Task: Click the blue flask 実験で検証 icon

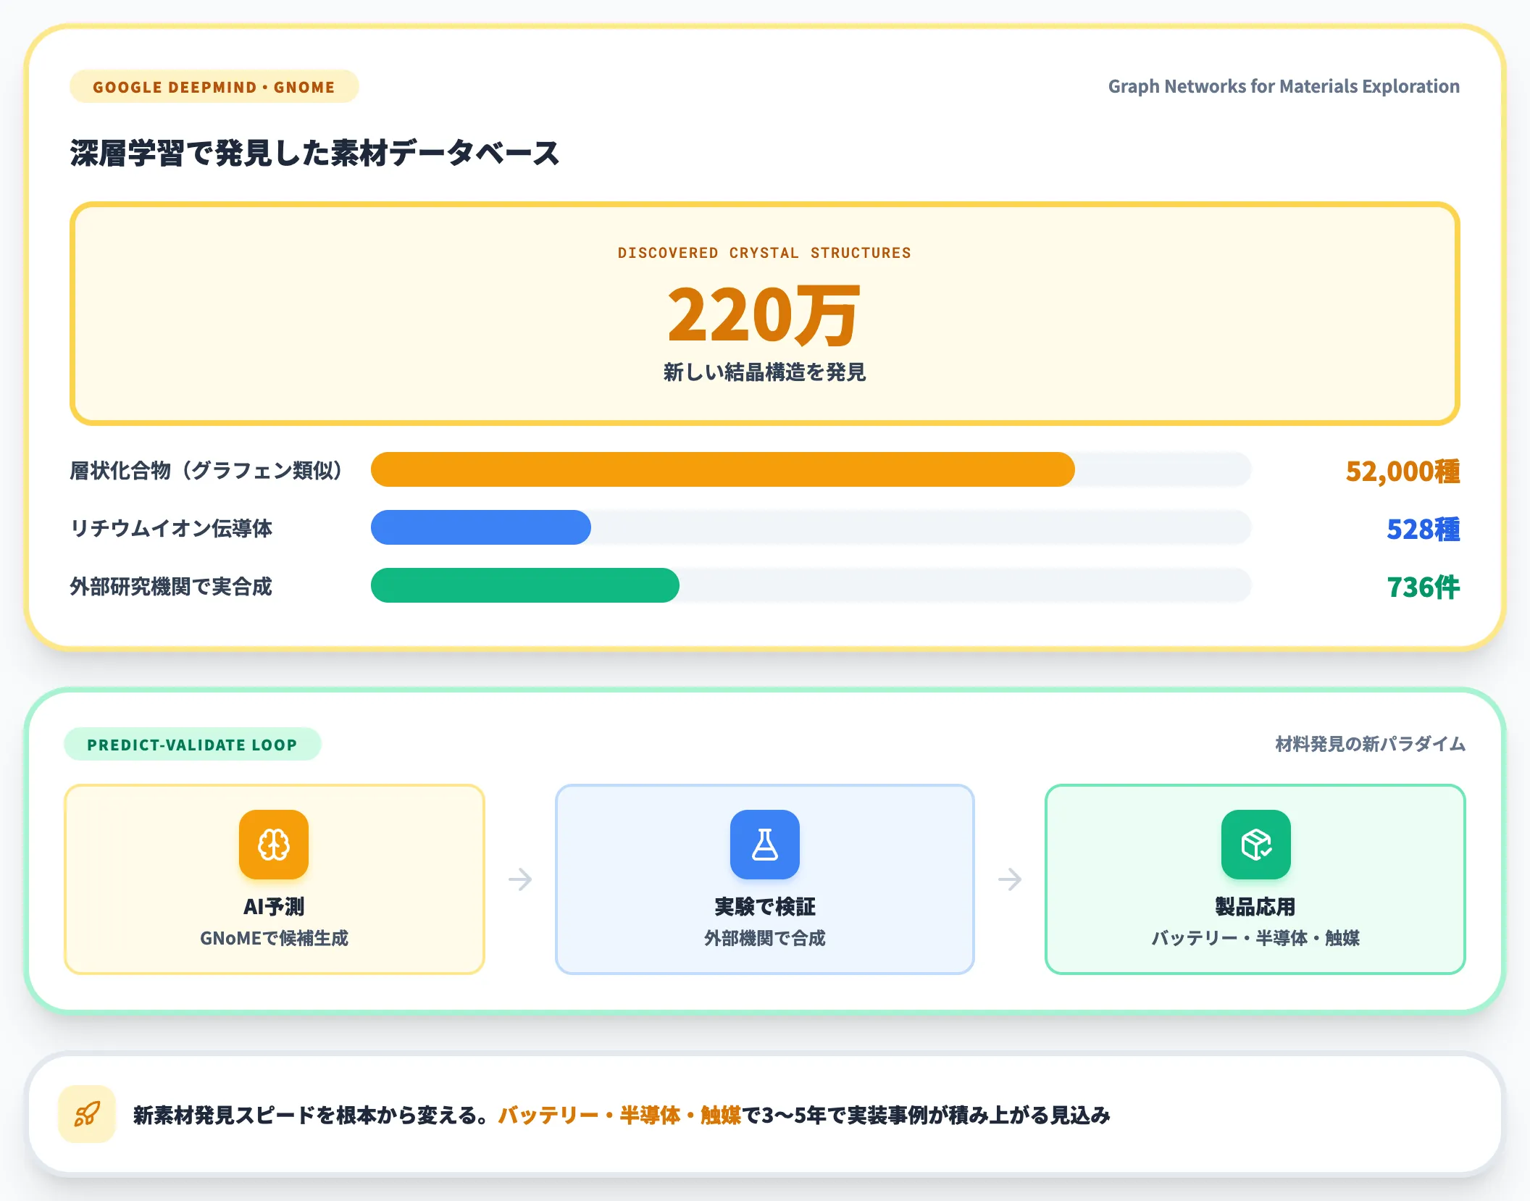Action: click(x=764, y=844)
